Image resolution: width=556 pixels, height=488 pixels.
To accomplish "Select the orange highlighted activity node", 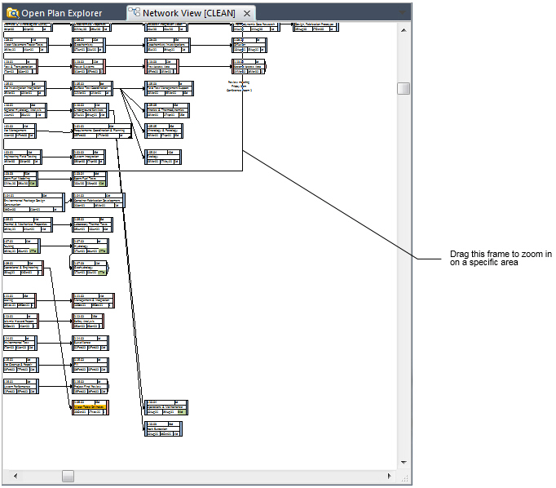I will click(90, 406).
